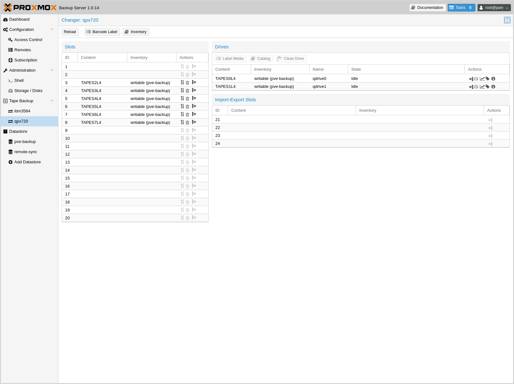Open pve-backup datastore in sidebar
Viewport: 514px width, 384px height.
pos(25,142)
